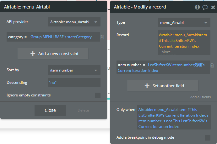Enable Add a breakpoint in debug mode

pyautogui.click(x=208, y=138)
